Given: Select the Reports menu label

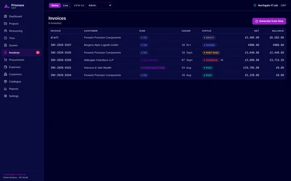Looking at the screenshot, I should pos(14,89).
